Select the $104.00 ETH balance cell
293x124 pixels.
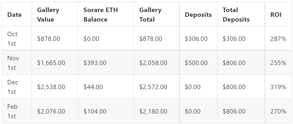tap(106, 111)
